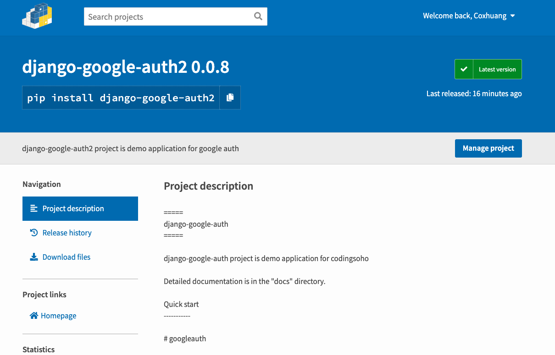Click the "demo application for codingsoho" line

click(266, 258)
